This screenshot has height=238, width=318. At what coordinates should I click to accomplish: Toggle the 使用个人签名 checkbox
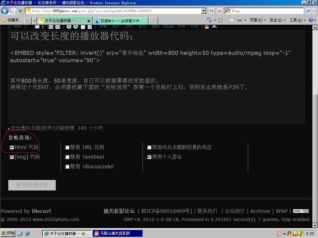click(149, 157)
